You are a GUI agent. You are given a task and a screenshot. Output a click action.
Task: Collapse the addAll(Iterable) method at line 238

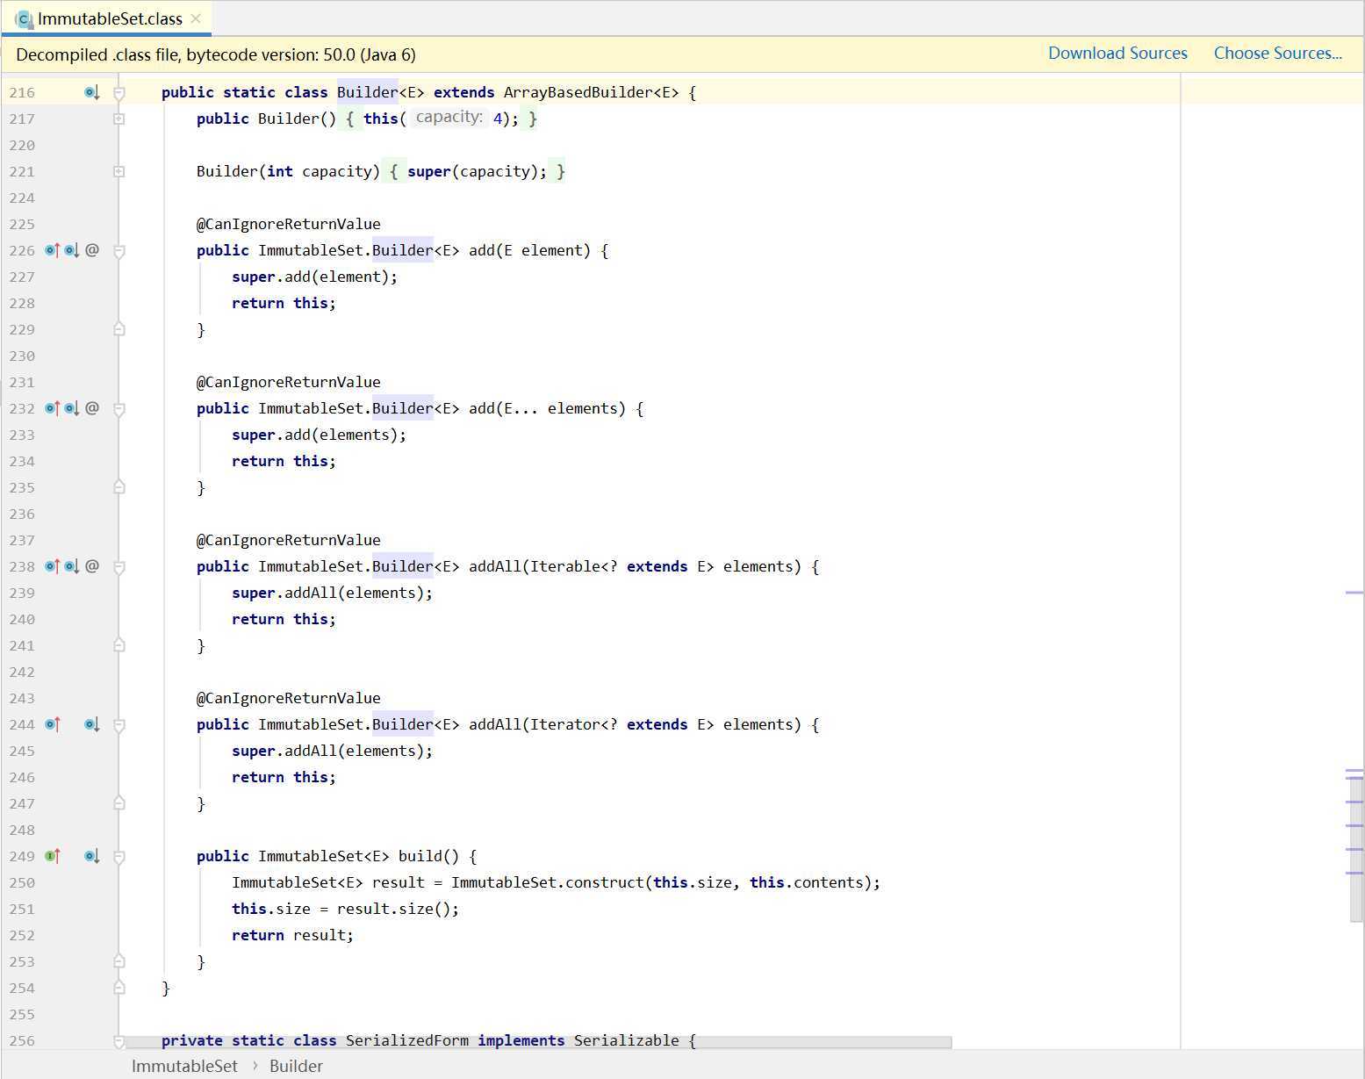tap(119, 567)
